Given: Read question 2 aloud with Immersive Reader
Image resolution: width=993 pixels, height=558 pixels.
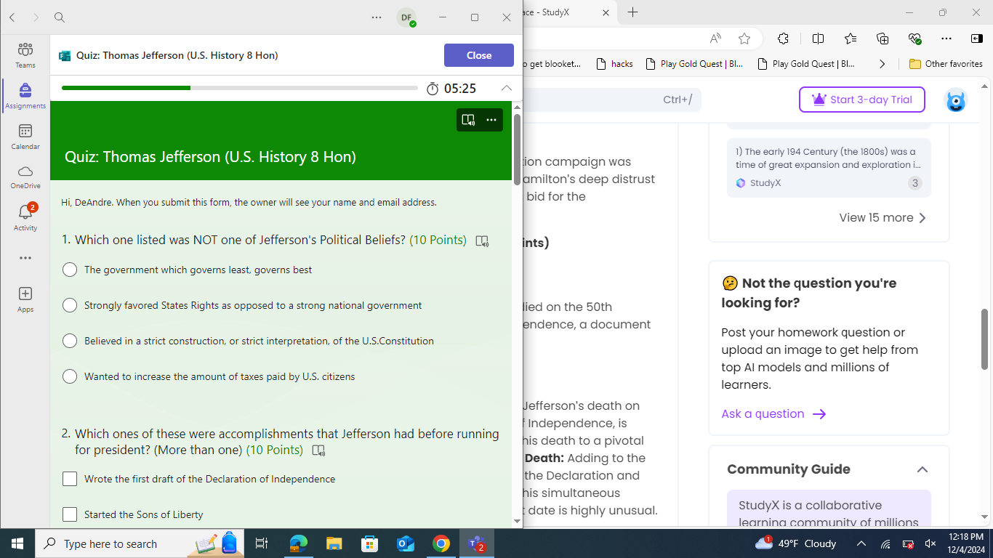Looking at the screenshot, I should coord(318,450).
